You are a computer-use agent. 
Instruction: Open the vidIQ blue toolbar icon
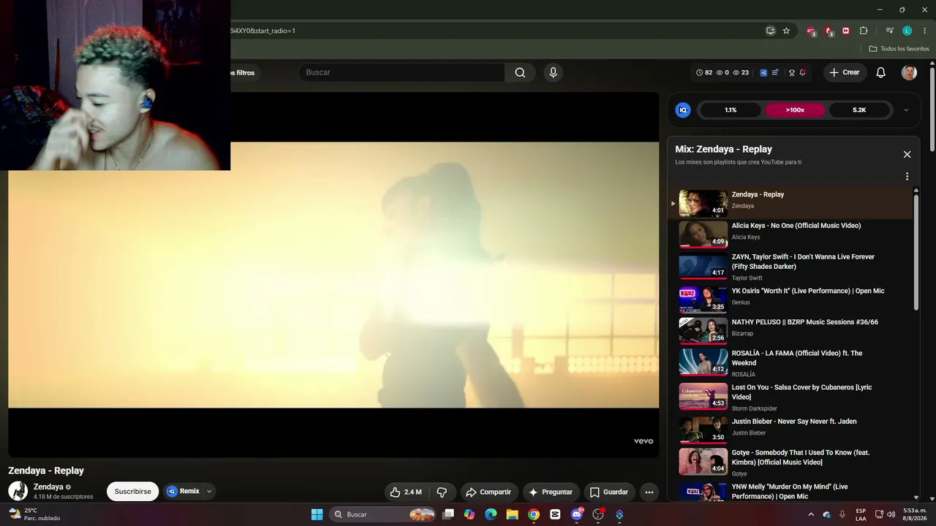point(763,72)
